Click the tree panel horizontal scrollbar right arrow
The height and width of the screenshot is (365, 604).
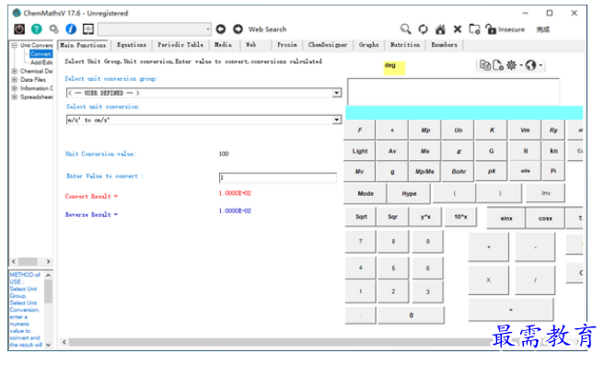click(48, 261)
